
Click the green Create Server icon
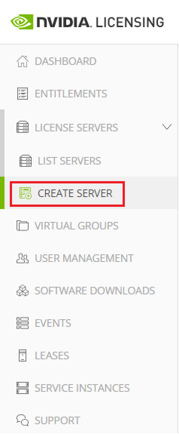point(25,193)
